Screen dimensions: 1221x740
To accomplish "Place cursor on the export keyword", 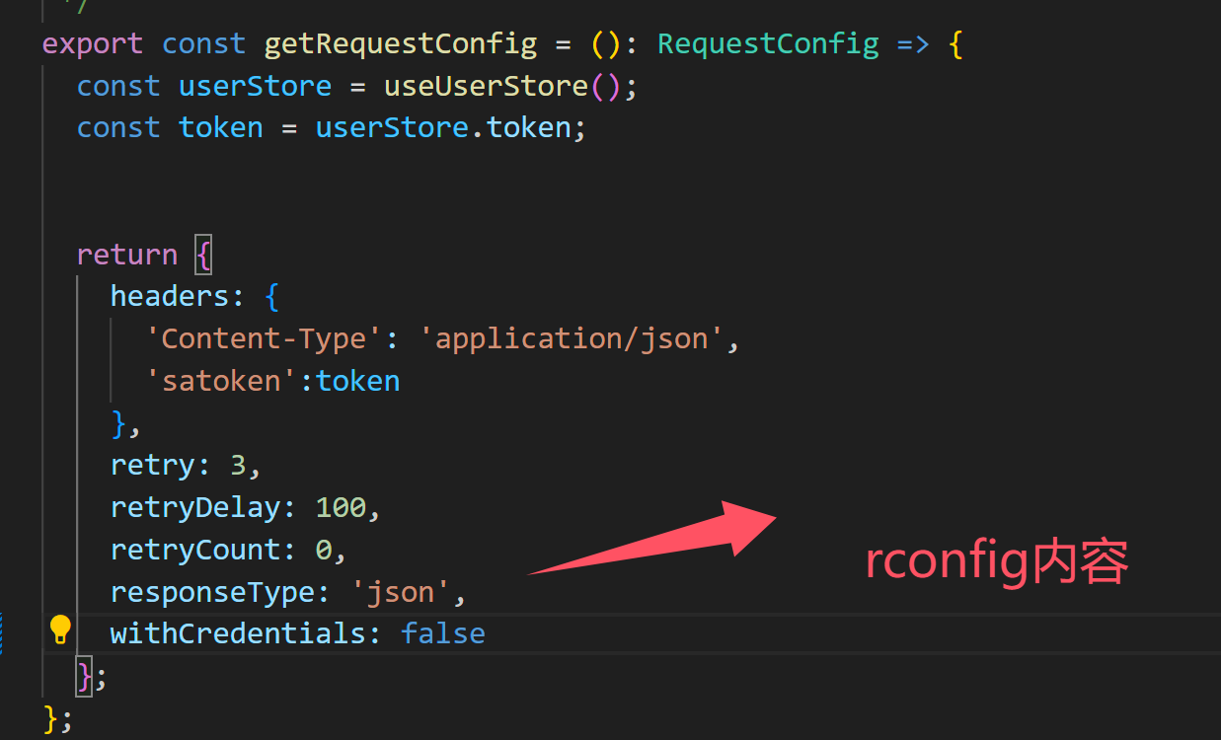I will click(92, 45).
